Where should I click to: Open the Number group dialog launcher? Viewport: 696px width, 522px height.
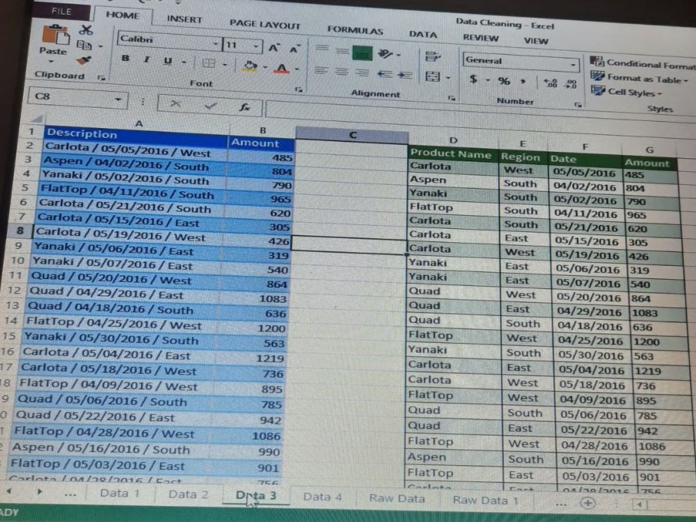coord(578,105)
